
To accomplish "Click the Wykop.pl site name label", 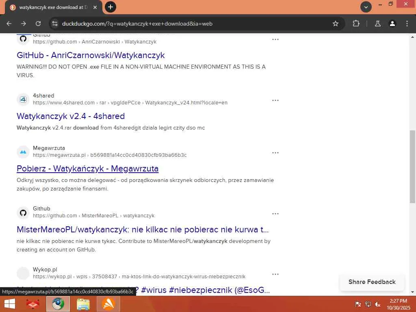I will click(45, 270).
